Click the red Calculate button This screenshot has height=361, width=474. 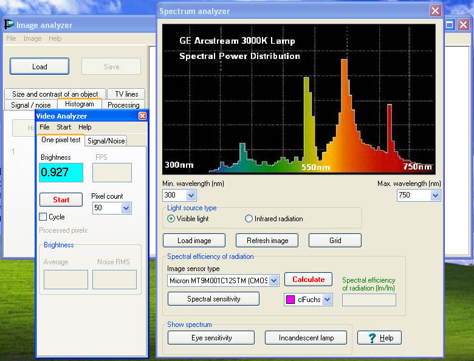[308, 280]
